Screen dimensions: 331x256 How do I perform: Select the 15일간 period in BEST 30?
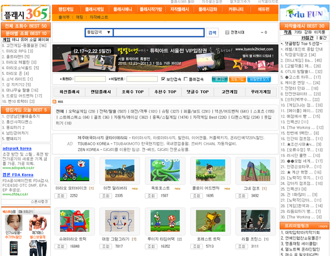(307, 38)
